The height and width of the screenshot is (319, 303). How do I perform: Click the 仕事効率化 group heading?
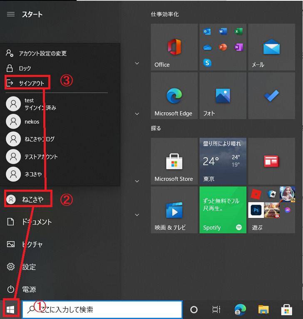165,14
